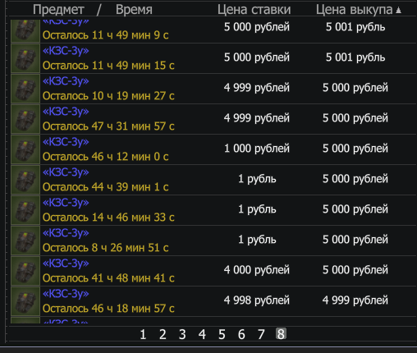Click item icon with 14 ч 46 мин 33 с remaining
This screenshot has width=417, height=353.
25,210
